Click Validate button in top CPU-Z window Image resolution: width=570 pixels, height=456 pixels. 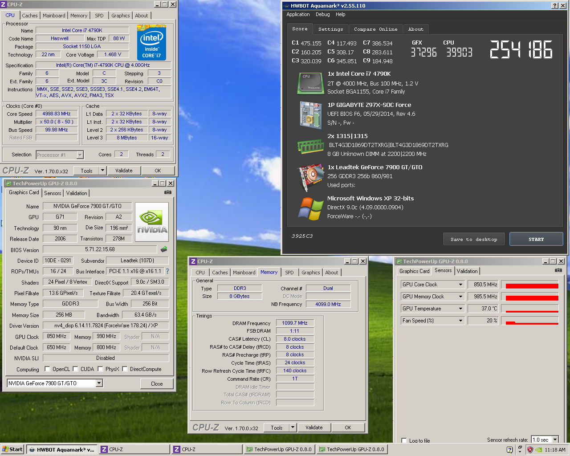tap(124, 171)
